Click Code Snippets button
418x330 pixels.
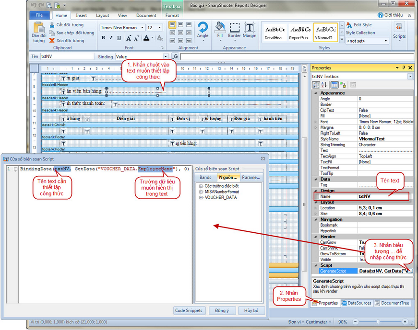[189, 310]
